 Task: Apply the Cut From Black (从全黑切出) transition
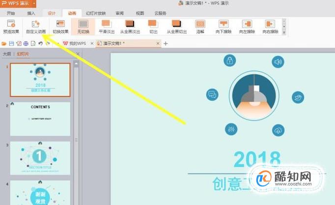point(177,27)
